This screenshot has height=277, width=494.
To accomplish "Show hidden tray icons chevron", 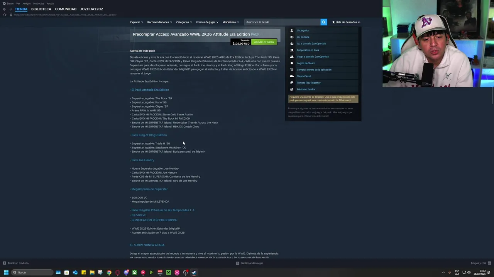I will click(443, 272).
